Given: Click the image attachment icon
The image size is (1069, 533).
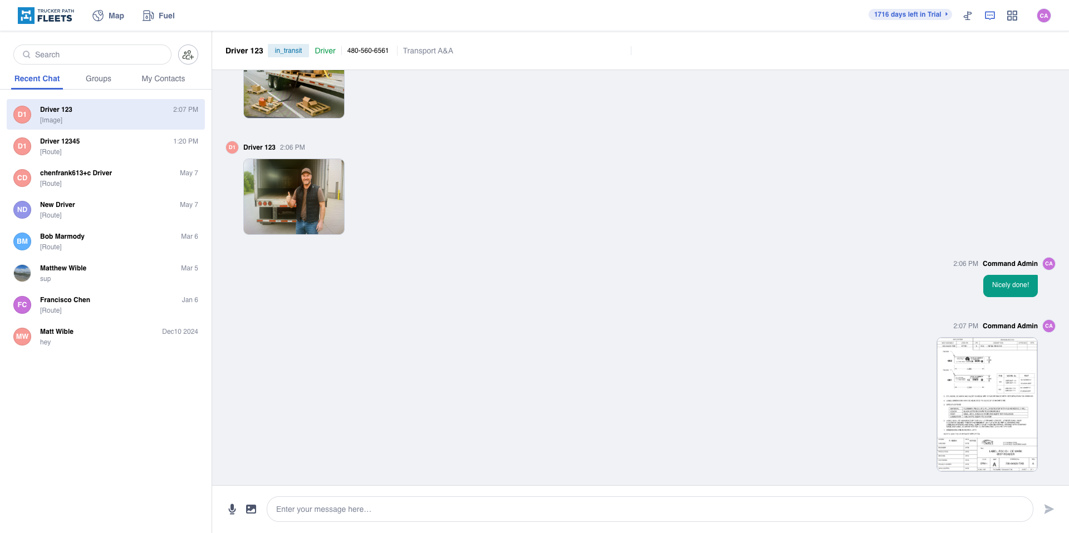Looking at the screenshot, I should coord(251,509).
